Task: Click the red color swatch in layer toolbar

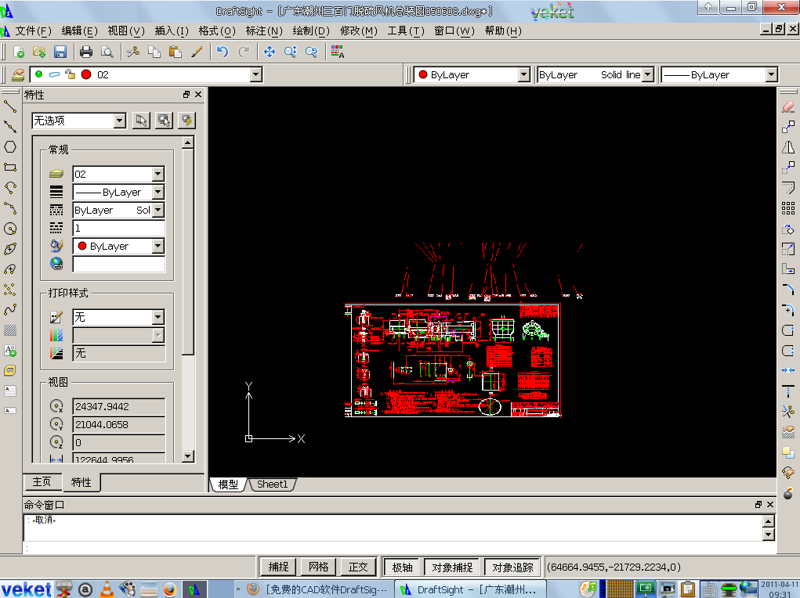Action: (86, 74)
